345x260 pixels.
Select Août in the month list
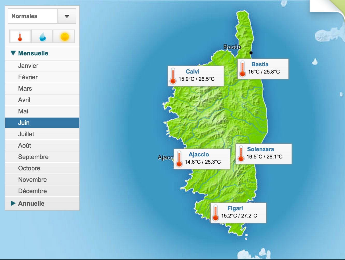(42, 146)
